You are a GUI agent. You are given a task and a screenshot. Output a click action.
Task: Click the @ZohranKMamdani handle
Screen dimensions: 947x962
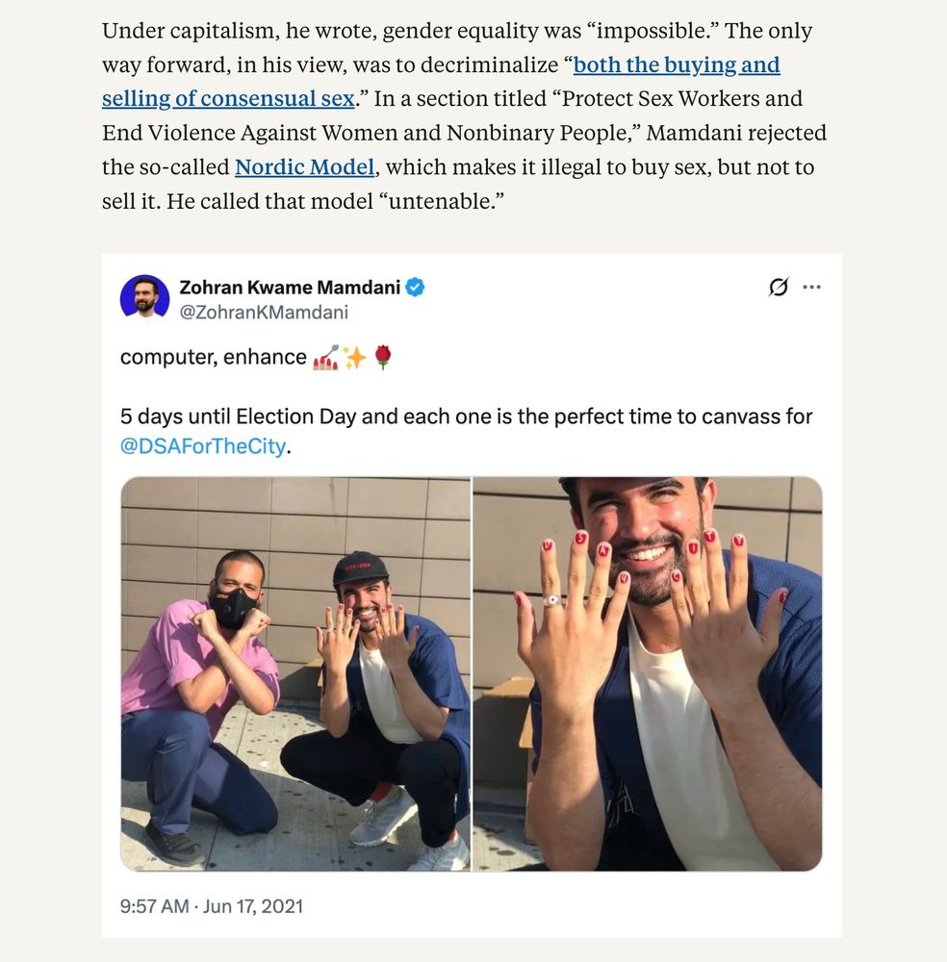(264, 313)
